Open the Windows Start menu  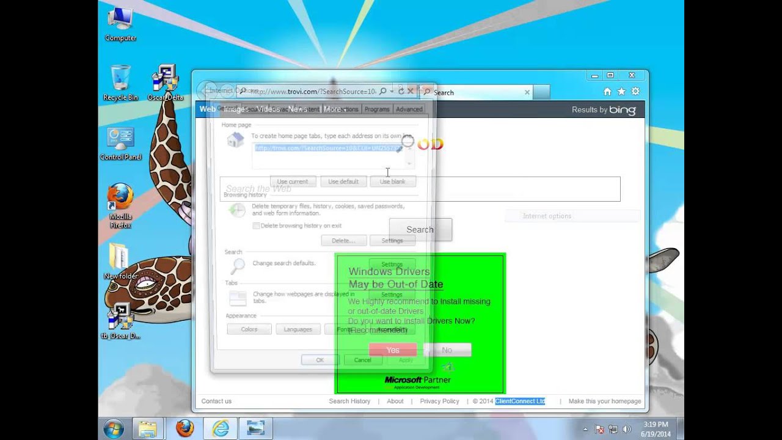coord(113,428)
